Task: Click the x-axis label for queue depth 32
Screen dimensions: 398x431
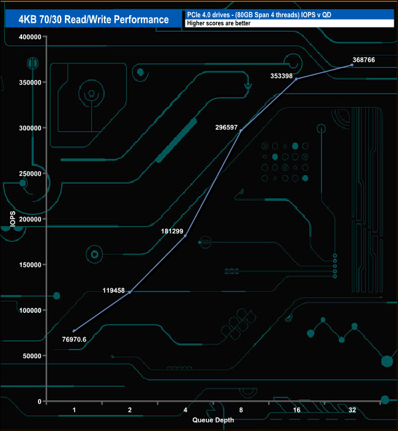Action: pyautogui.click(x=352, y=410)
